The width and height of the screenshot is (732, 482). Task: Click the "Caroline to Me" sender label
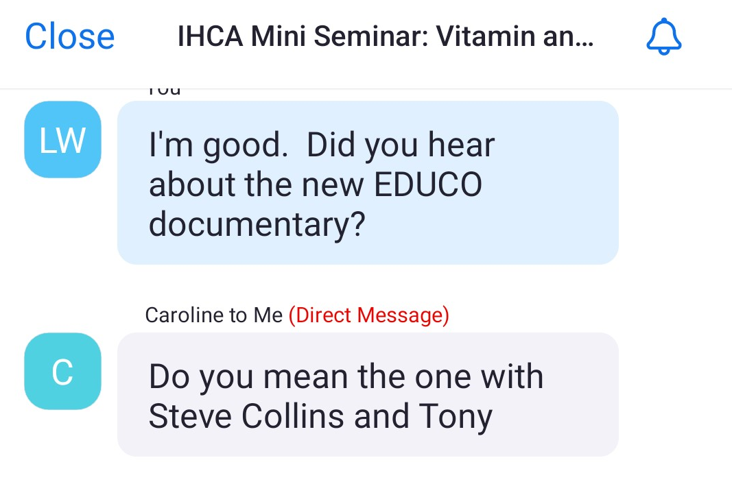click(213, 315)
